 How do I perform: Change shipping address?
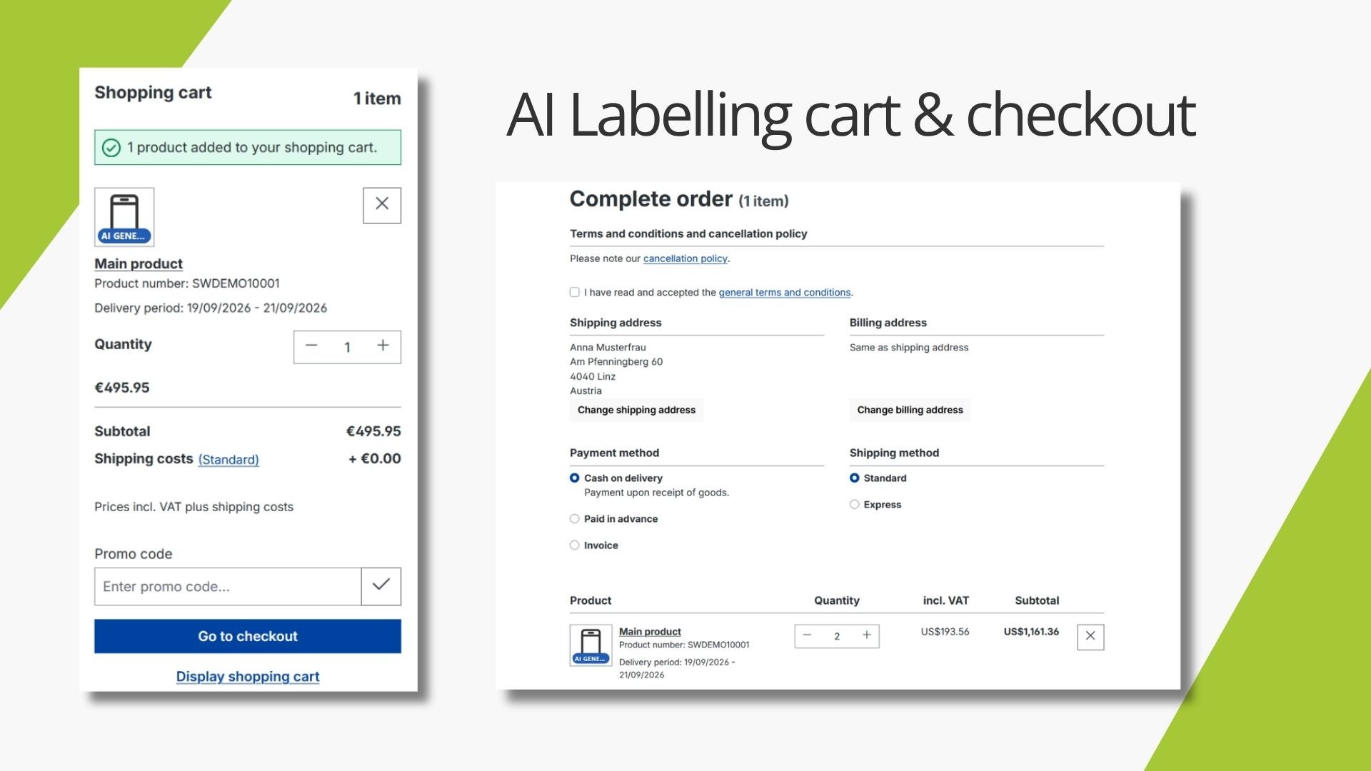coord(636,410)
